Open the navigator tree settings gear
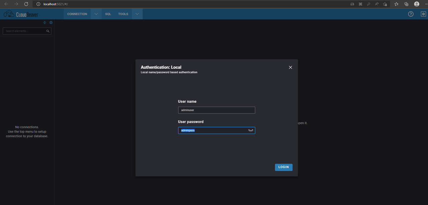Viewport: 428px width, 205px height. pyautogui.click(x=50, y=22)
